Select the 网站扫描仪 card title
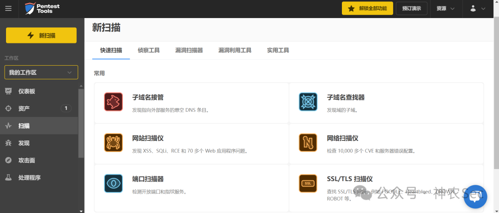 click(148, 138)
